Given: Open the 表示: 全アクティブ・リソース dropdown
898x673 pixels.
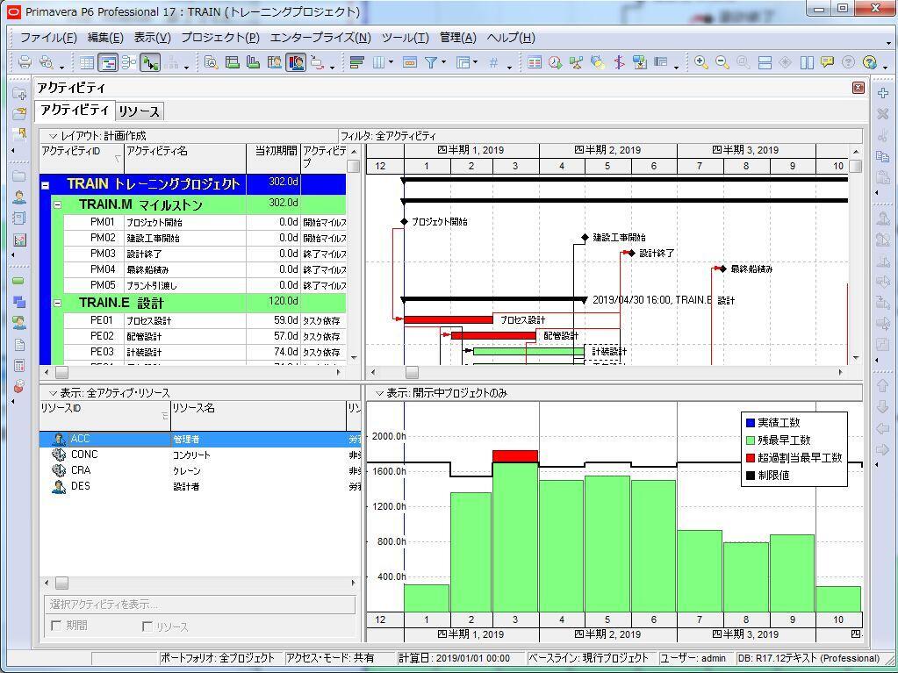Looking at the screenshot, I should click(54, 393).
